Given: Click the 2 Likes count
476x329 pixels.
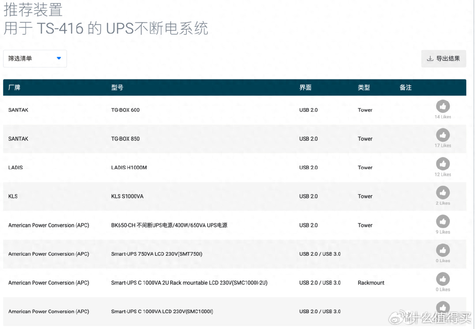Looking at the screenshot, I should (x=443, y=203).
